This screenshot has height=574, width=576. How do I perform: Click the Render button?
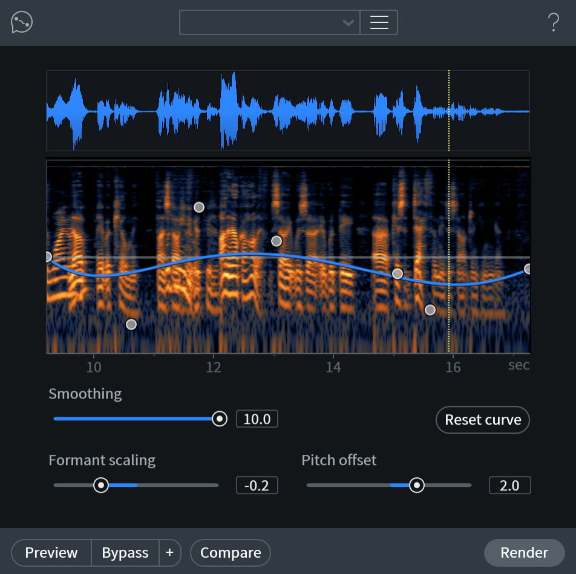(x=524, y=553)
